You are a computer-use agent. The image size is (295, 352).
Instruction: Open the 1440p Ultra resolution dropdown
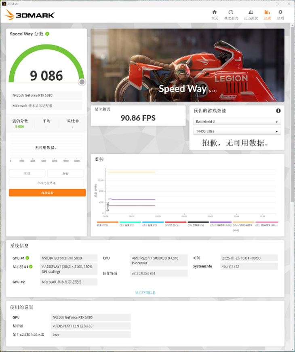tap(237, 131)
